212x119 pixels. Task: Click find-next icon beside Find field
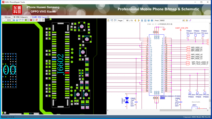tap(187, 20)
